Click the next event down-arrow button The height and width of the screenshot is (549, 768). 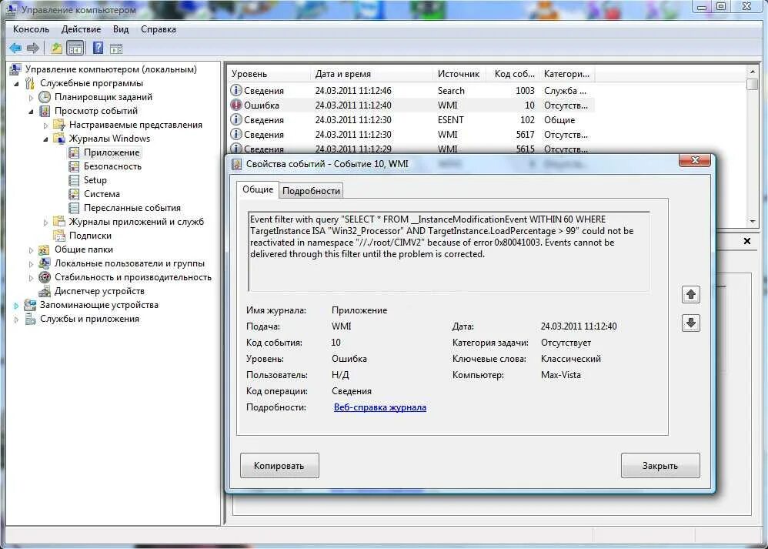click(690, 323)
